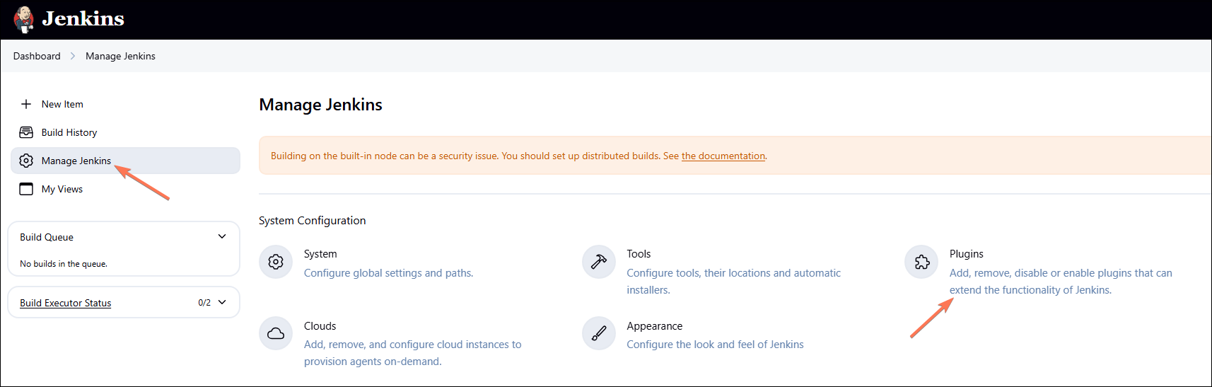The image size is (1212, 387).
Task: Click the paintbrush Appearance icon
Action: point(598,333)
